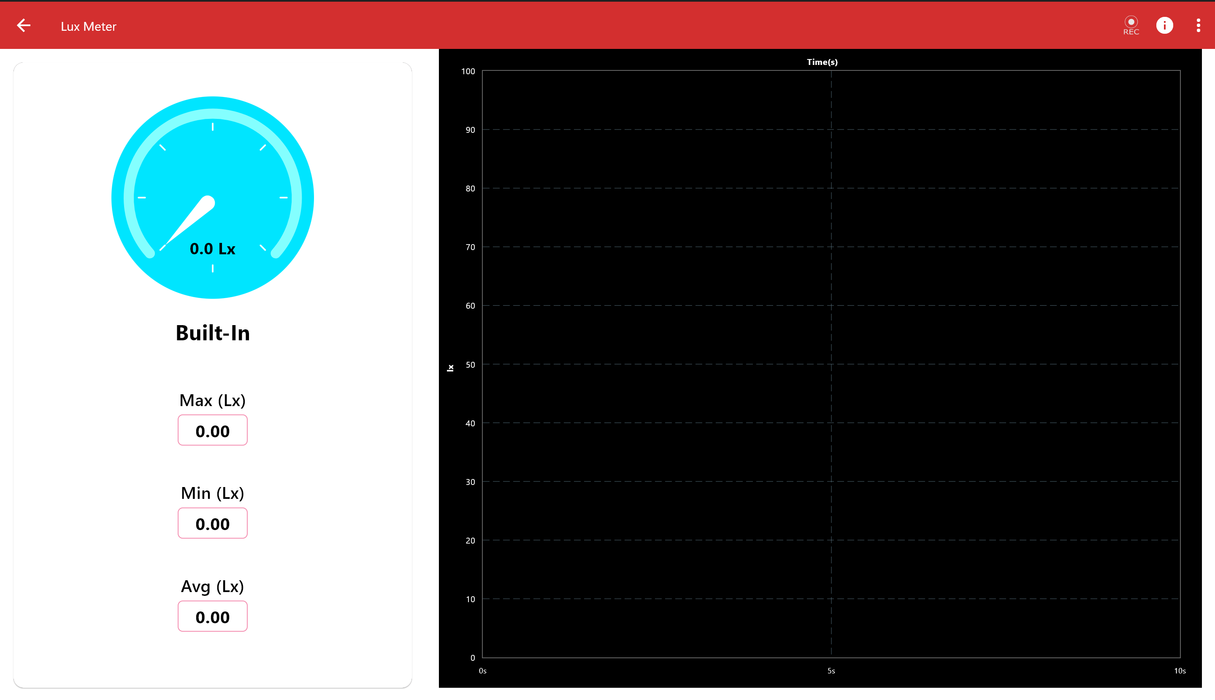
Task: Select the Lux Meter title in the header
Action: (88, 26)
